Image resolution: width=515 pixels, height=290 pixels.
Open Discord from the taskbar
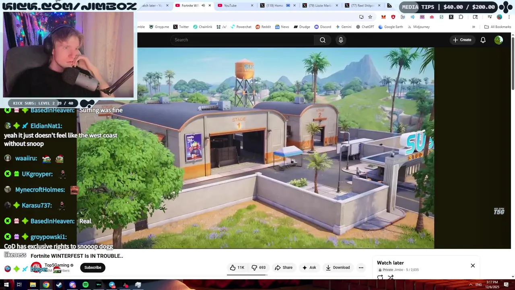(x=72, y=285)
